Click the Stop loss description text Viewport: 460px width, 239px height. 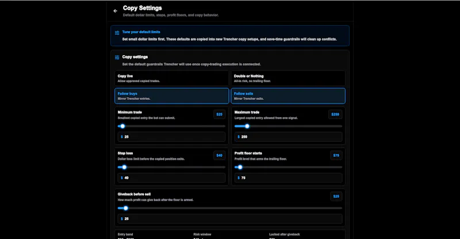(x=151, y=159)
